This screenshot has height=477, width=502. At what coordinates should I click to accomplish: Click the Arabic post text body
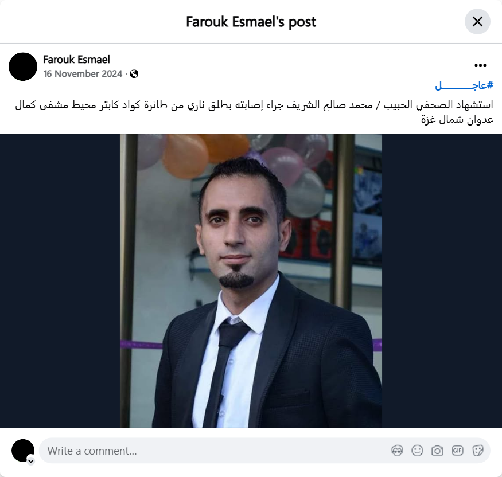point(254,112)
